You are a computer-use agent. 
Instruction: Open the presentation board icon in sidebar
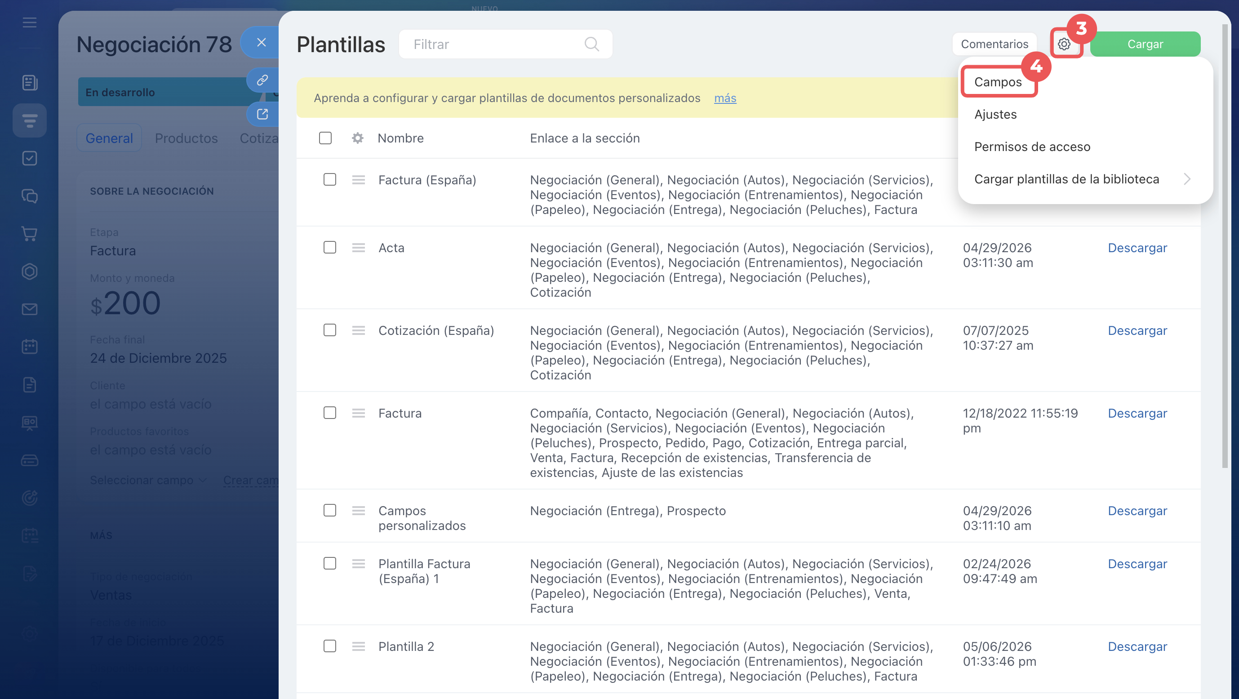(29, 423)
